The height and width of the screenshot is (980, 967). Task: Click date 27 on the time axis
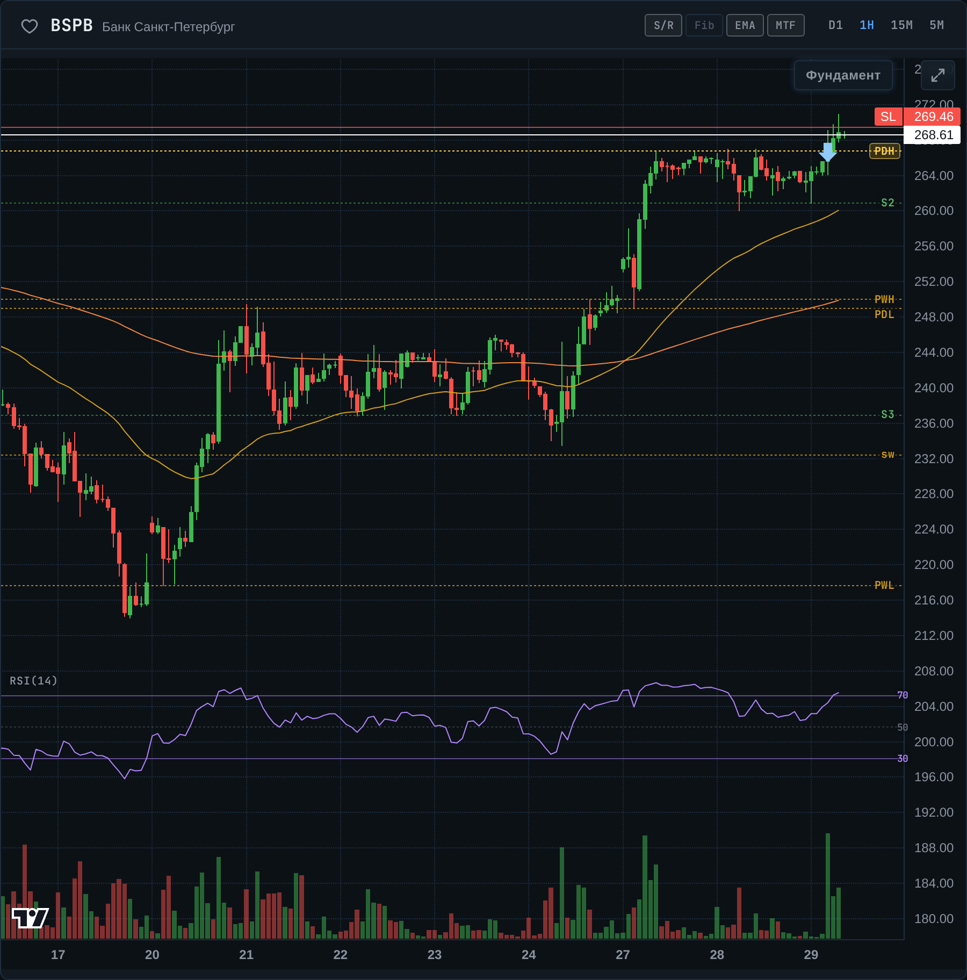[623, 955]
